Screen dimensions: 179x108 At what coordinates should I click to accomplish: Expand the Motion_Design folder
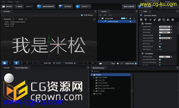coord(94,78)
